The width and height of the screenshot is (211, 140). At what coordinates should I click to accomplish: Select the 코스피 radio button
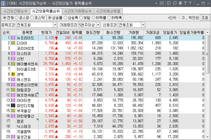[17, 18]
